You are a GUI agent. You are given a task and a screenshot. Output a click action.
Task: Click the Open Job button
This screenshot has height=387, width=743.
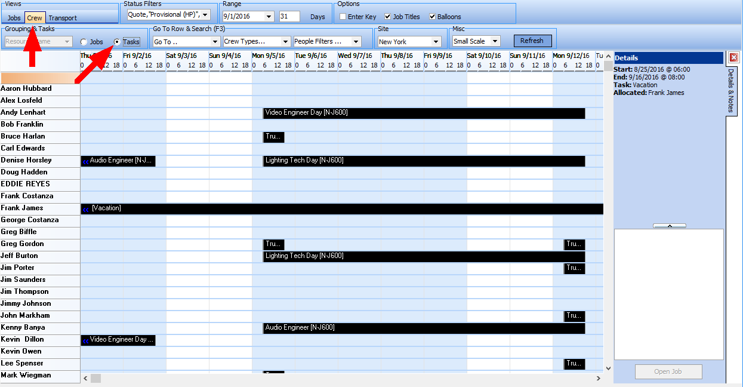[668, 371]
